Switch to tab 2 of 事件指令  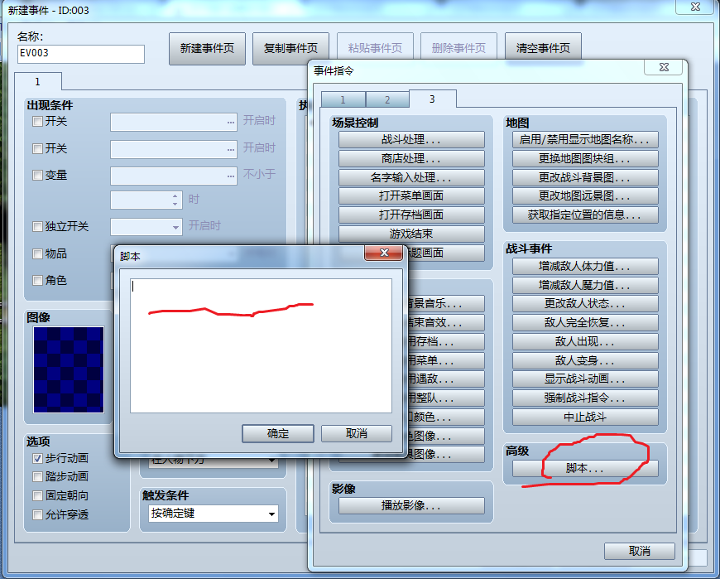[387, 99]
